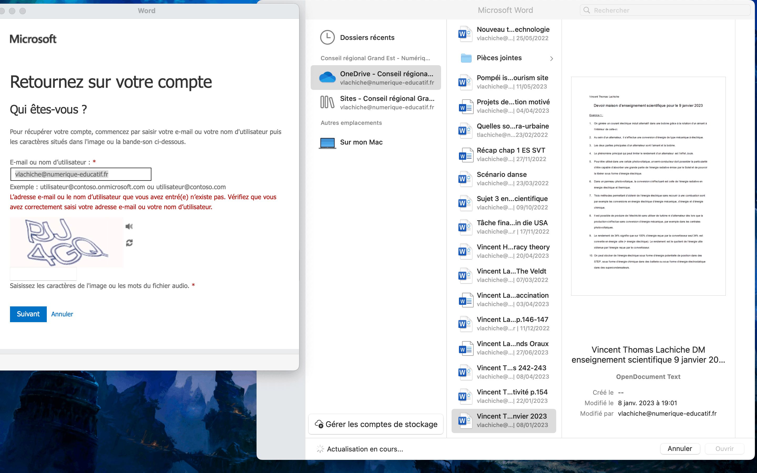Cancel the Microsoft Word open dialog
757x473 pixels.
[680, 449]
